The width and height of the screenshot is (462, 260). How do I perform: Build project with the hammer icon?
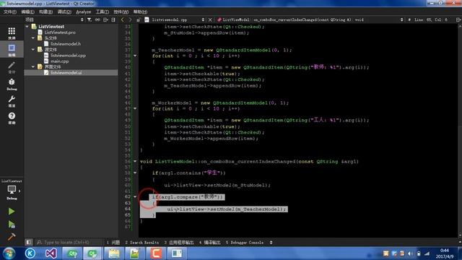(x=12, y=237)
